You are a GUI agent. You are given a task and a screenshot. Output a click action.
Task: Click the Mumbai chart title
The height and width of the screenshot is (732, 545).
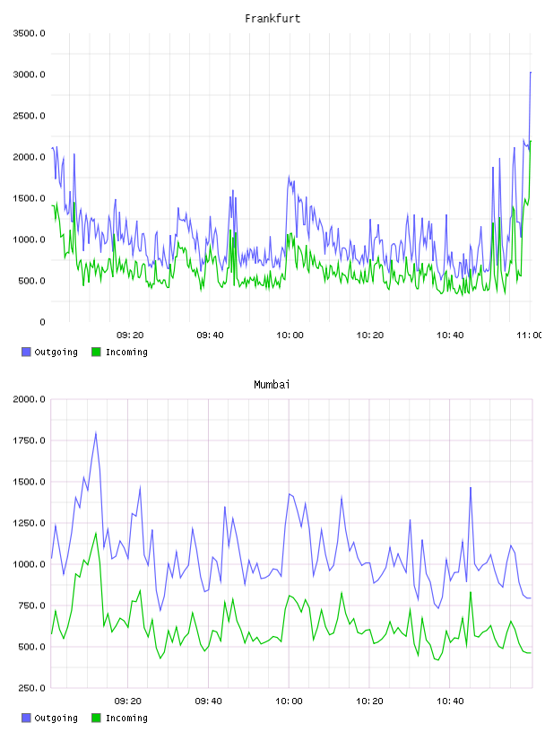[272, 384]
